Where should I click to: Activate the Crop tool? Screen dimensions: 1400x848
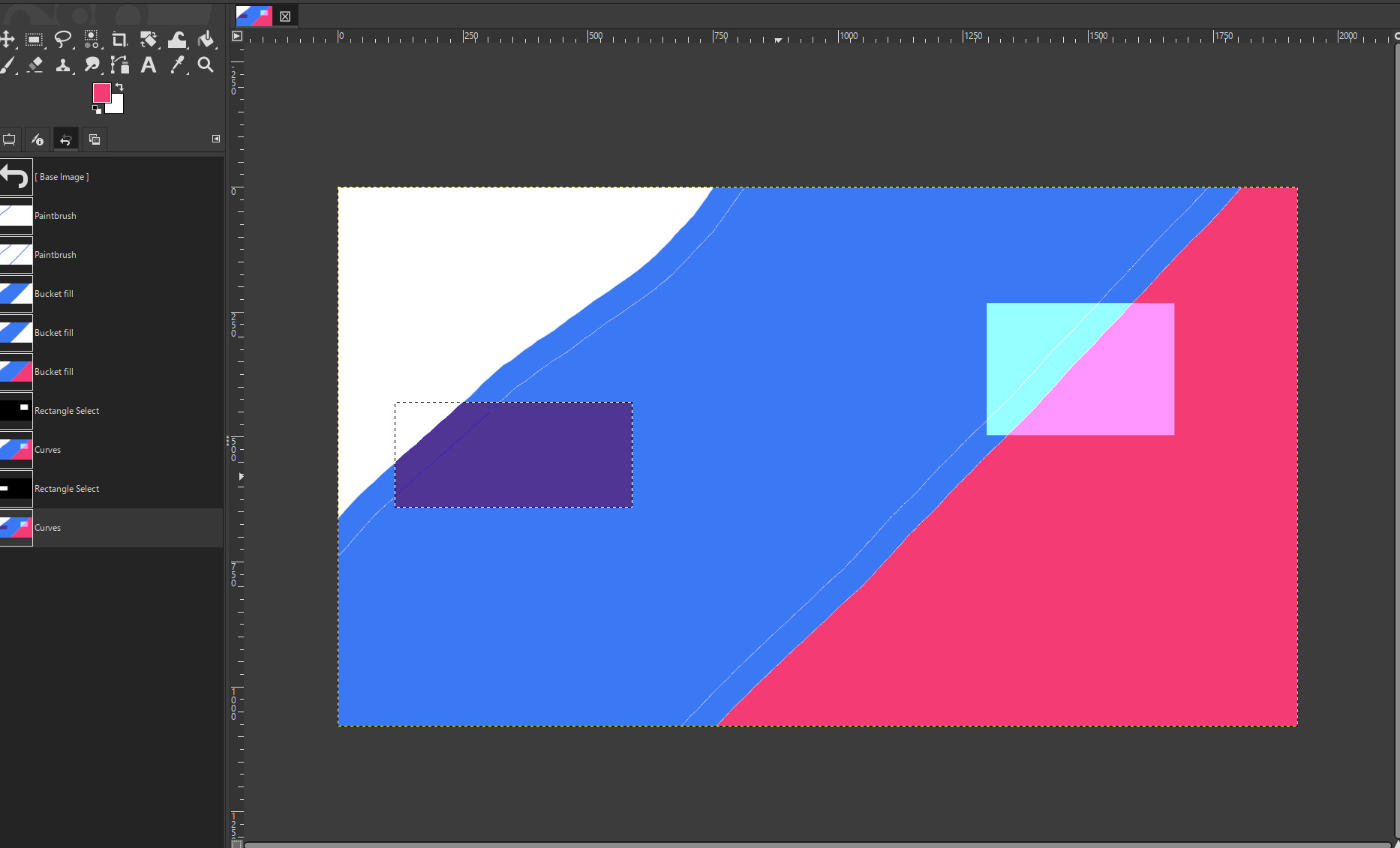pyautogui.click(x=119, y=40)
